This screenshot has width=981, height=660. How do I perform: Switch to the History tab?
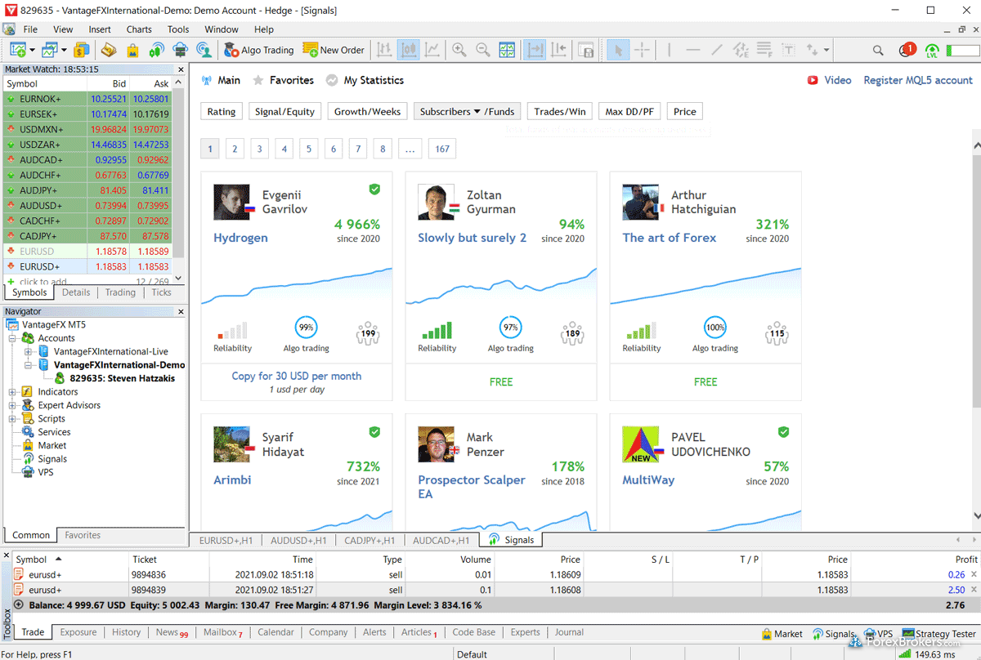tap(126, 632)
